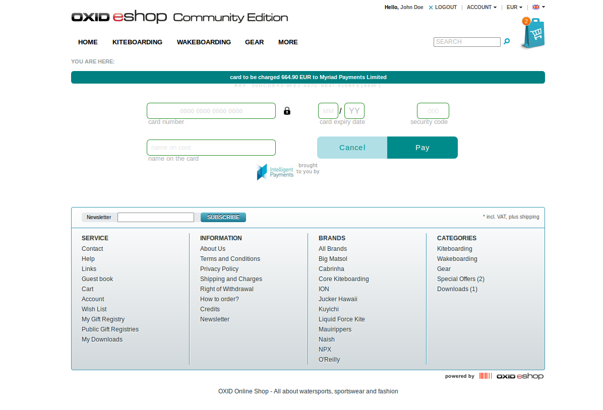Screen dimensions: 603x410
Task: Click the search magnifier icon
Action: (x=507, y=42)
